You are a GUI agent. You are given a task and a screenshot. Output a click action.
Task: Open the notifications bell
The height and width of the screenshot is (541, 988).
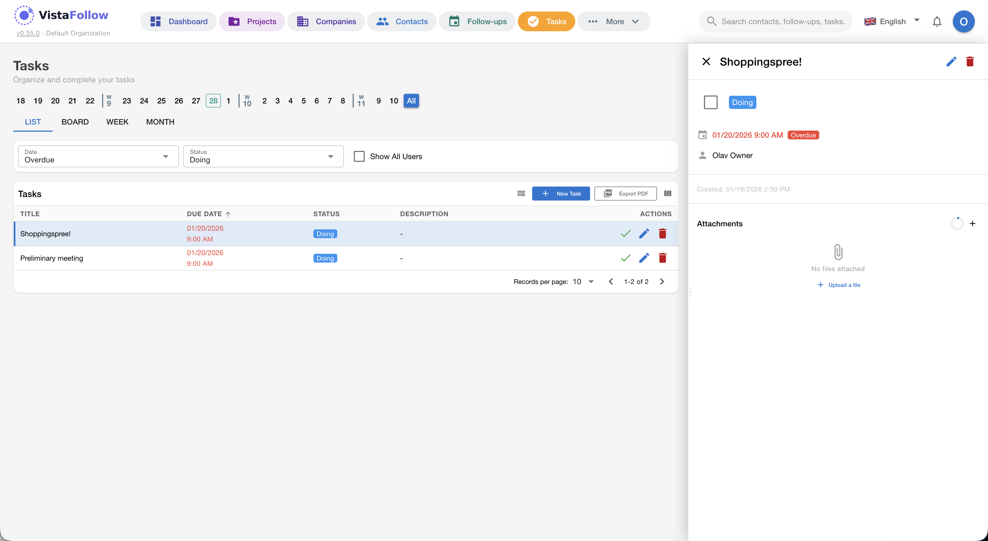click(937, 21)
